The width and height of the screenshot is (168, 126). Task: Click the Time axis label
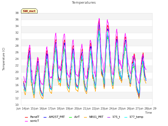tap(149, 113)
